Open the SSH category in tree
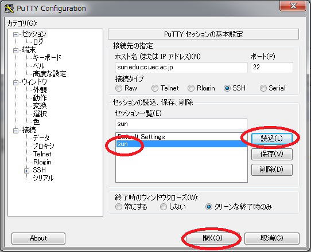Viewport: 311px width, 252px height. tap(39, 170)
